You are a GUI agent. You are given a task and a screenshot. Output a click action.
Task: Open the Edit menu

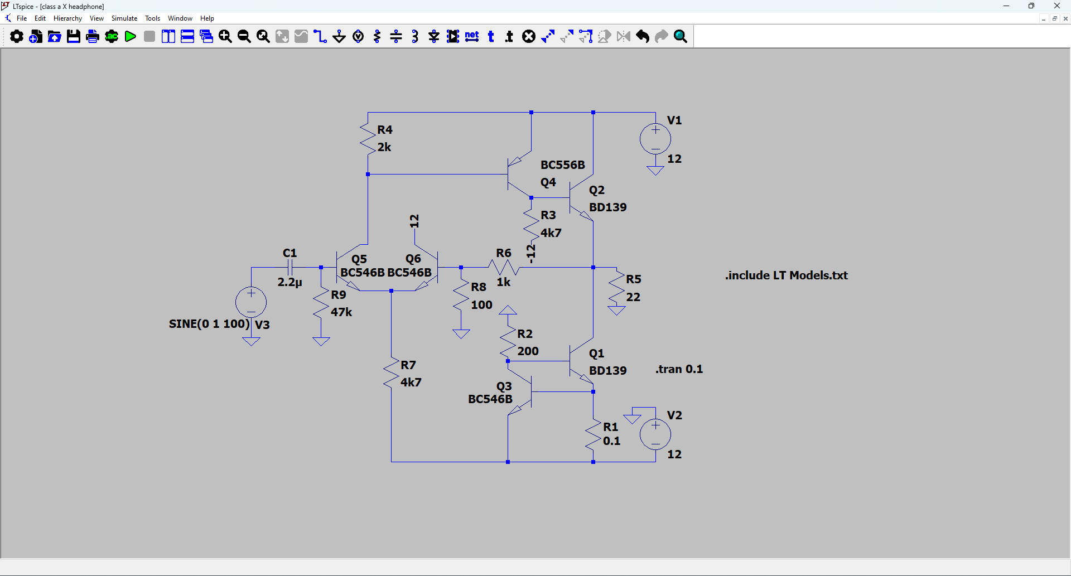tap(40, 18)
